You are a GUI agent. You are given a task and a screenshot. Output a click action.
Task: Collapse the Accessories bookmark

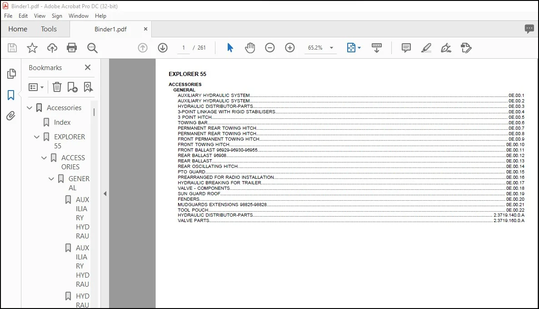[30, 108]
